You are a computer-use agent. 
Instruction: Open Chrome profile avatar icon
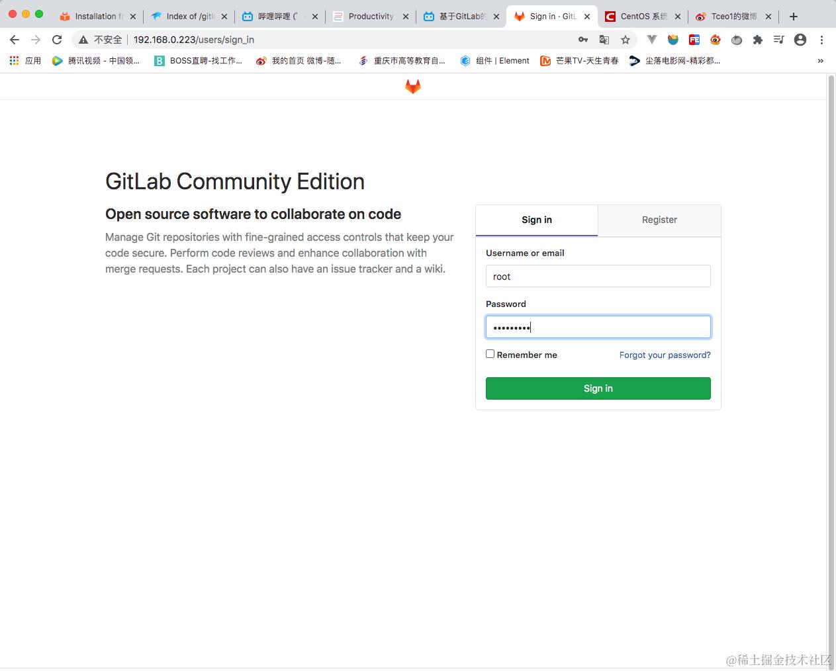tap(800, 40)
